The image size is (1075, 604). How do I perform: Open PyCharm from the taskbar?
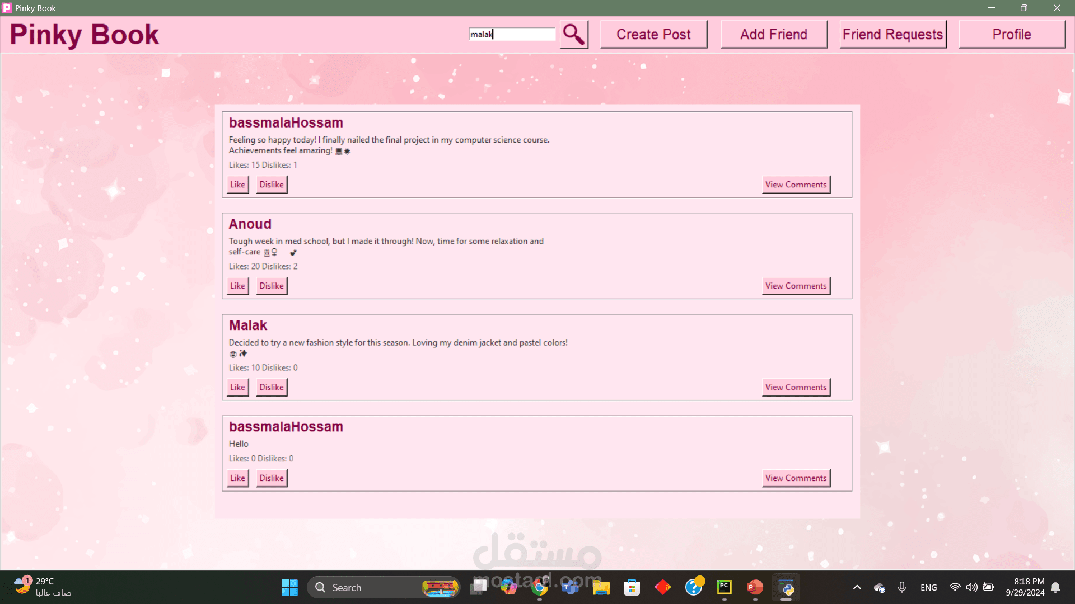click(724, 587)
